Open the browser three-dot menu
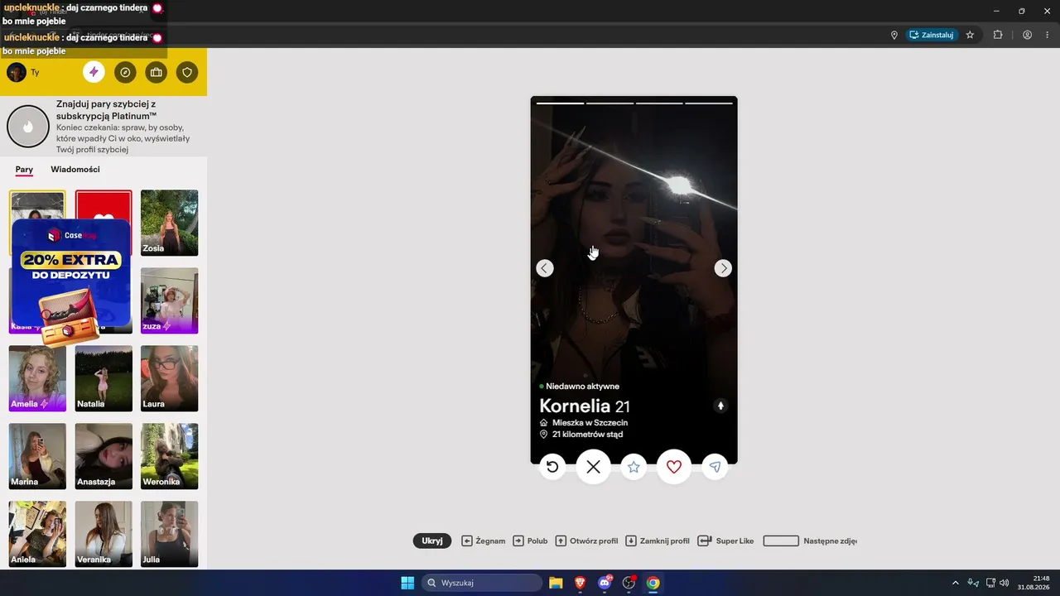 1047,35
